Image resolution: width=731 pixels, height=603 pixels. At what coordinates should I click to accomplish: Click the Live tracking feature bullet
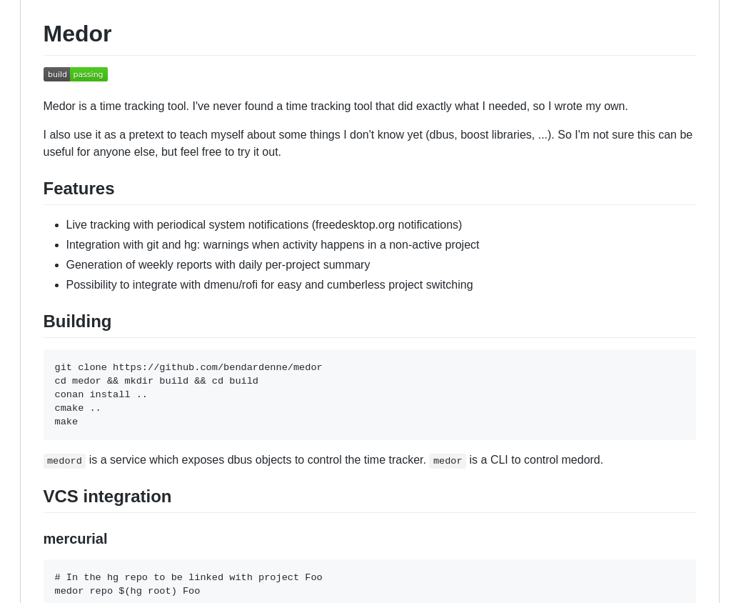coord(264,225)
